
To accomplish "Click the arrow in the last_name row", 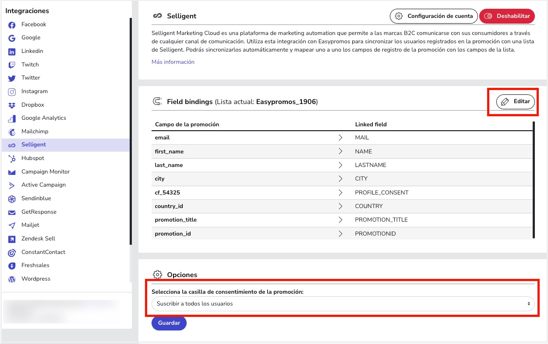I will click(x=340, y=165).
